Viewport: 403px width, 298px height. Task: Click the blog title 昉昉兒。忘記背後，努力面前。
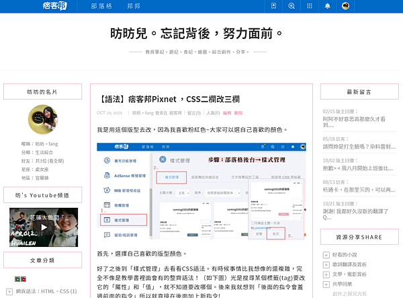click(x=196, y=34)
